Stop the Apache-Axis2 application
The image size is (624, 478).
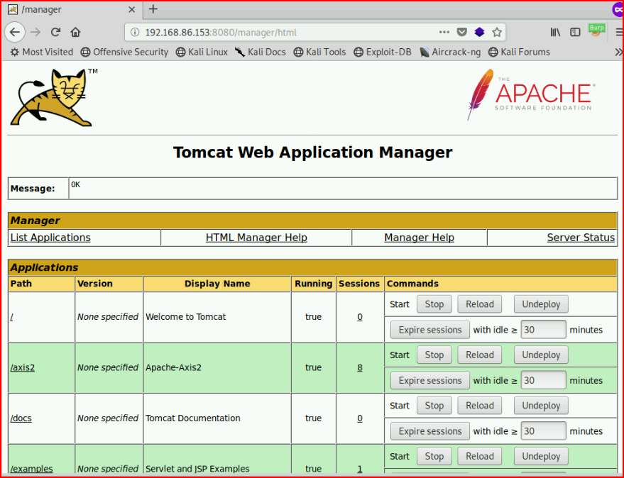click(434, 355)
